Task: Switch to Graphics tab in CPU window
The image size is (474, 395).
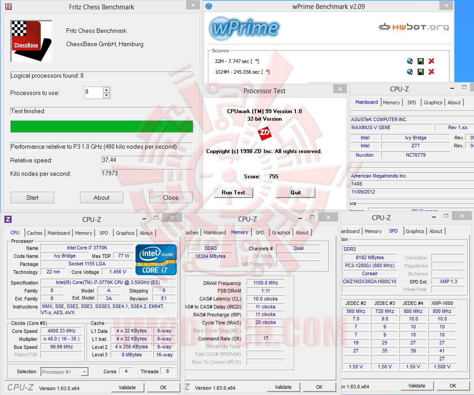Action: tap(125, 233)
